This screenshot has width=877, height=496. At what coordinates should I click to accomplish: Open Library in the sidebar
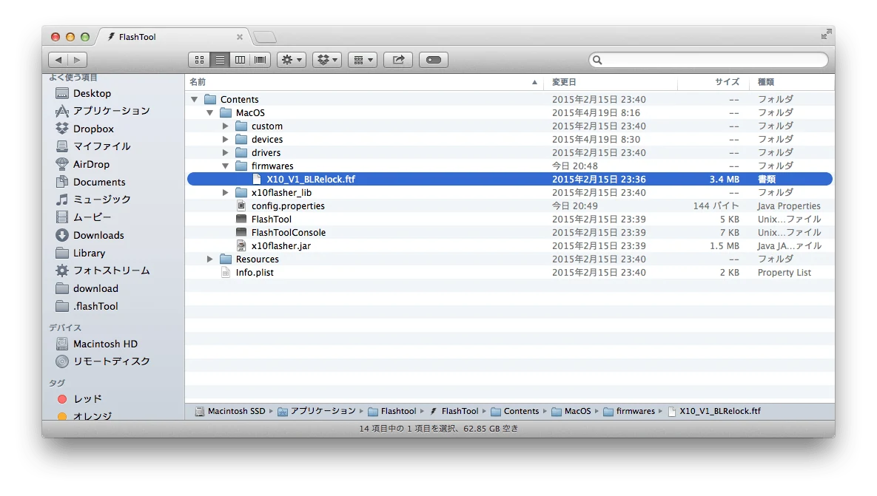pos(81,253)
